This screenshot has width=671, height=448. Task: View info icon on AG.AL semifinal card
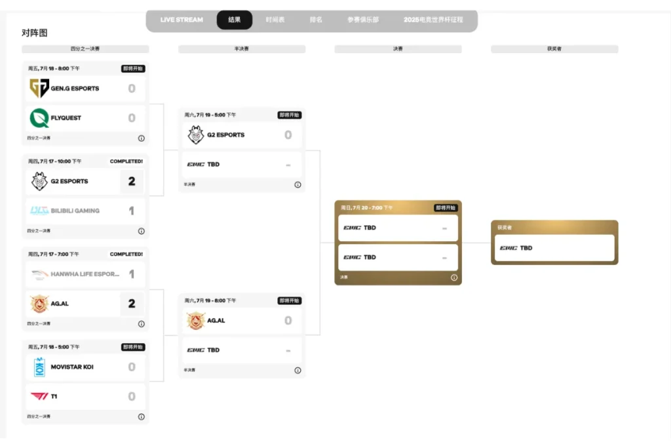click(x=298, y=371)
